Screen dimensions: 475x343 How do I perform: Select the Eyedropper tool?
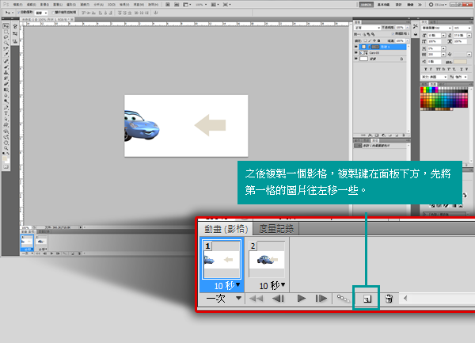pos(6,54)
